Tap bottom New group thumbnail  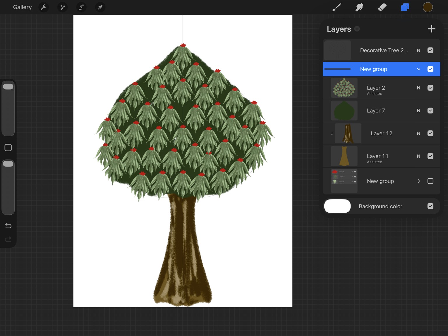coord(344,181)
